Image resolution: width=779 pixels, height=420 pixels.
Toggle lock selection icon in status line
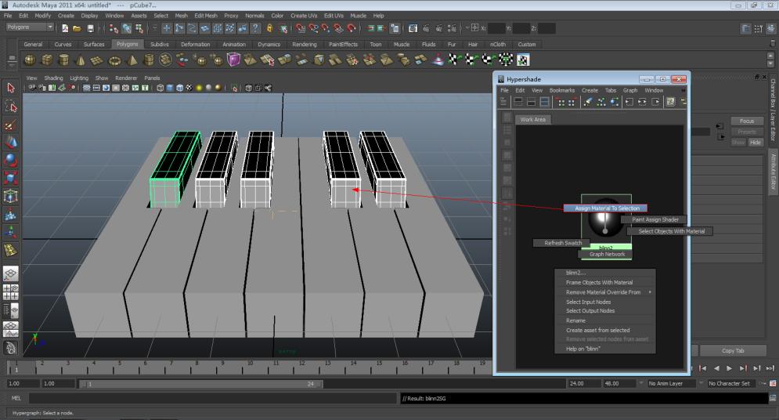(x=269, y=28)
